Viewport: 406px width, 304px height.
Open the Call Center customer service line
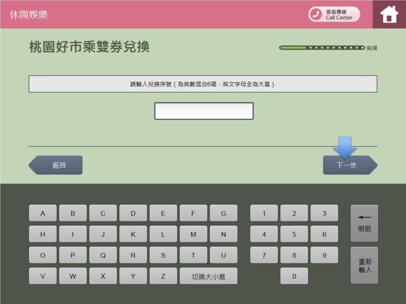(x=334, y=14)
